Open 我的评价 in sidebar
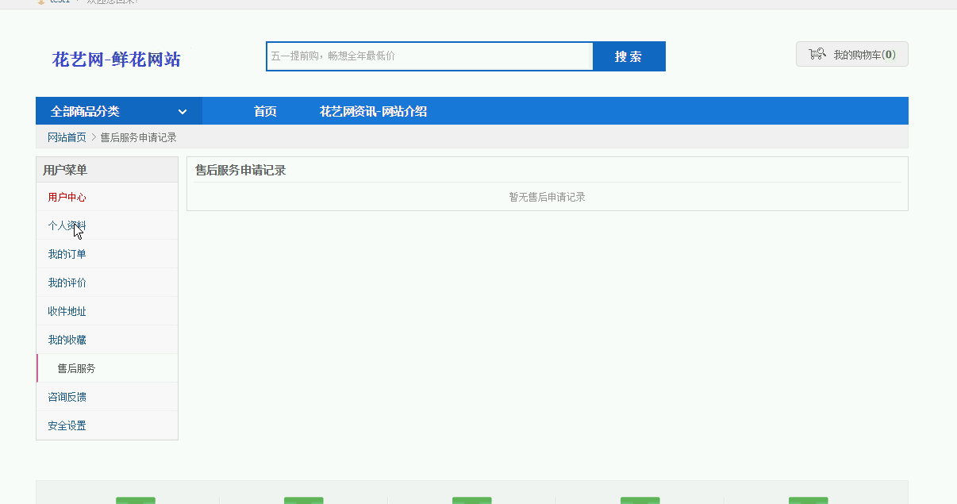Viewport: 957px width, 504px height. (x=67, y=283)
